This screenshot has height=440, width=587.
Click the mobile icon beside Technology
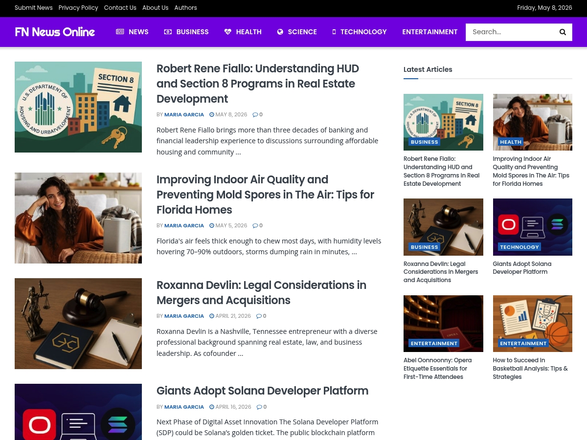pos(334,32)
